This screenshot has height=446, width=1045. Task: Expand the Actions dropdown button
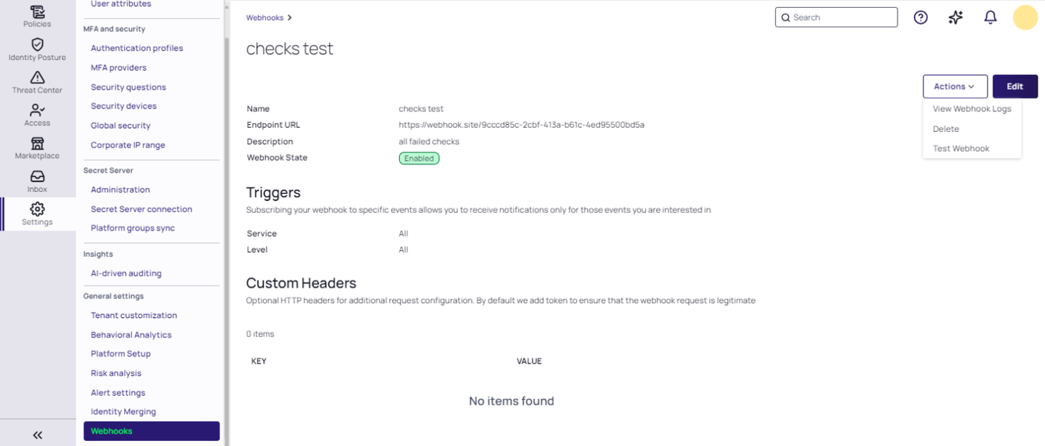tap(954, 86)
